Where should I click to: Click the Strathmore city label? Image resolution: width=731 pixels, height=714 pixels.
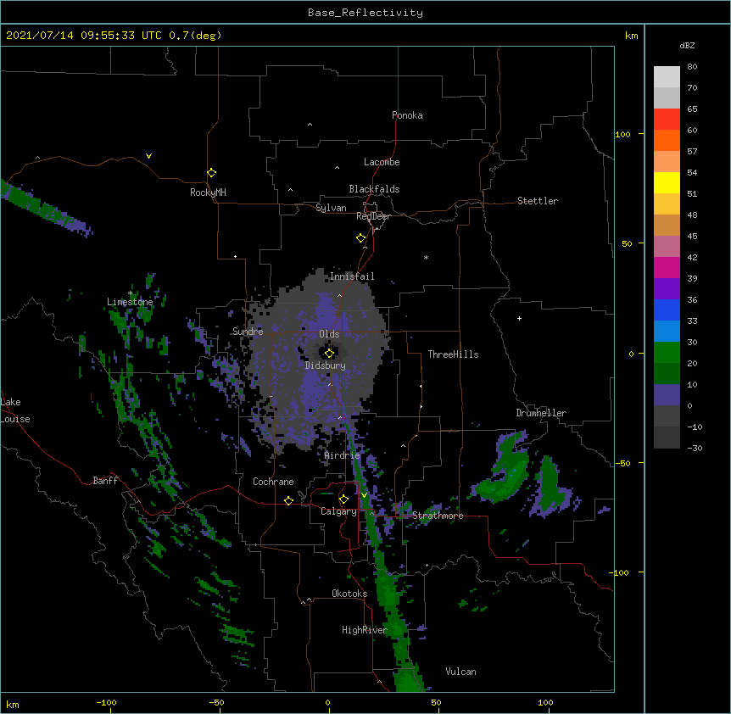click(x=438, y=516)
